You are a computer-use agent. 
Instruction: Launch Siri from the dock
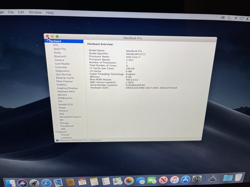22,183
